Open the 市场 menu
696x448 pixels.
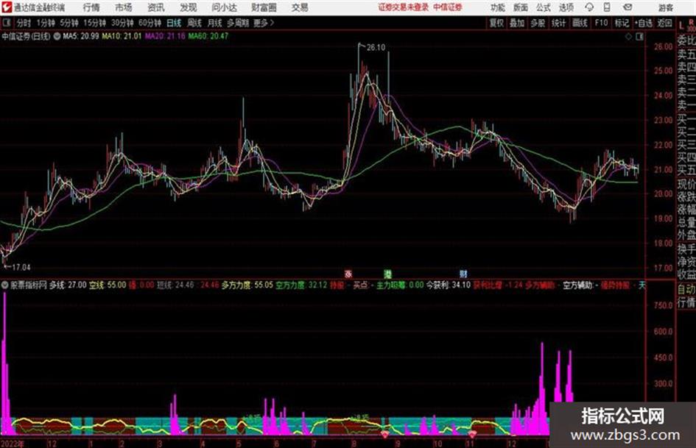point(124,7)
